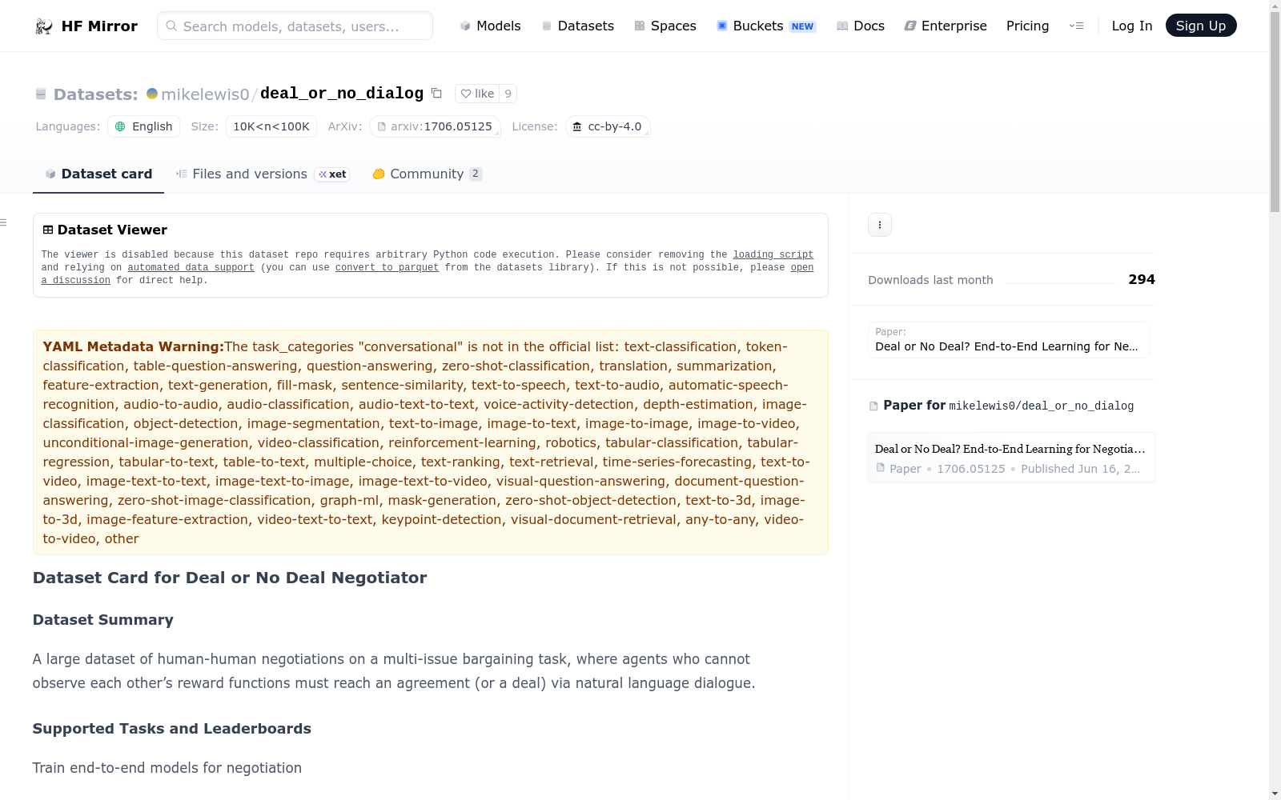Click the Community discussion count badge 2
The height and width of the screenshot is (800, 1281).
tap(476, 174)
